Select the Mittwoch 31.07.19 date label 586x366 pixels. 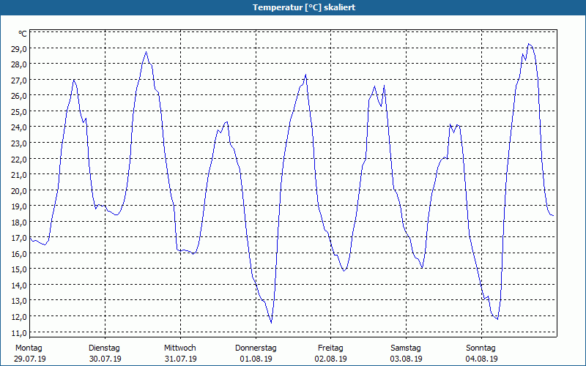(180, 354)
